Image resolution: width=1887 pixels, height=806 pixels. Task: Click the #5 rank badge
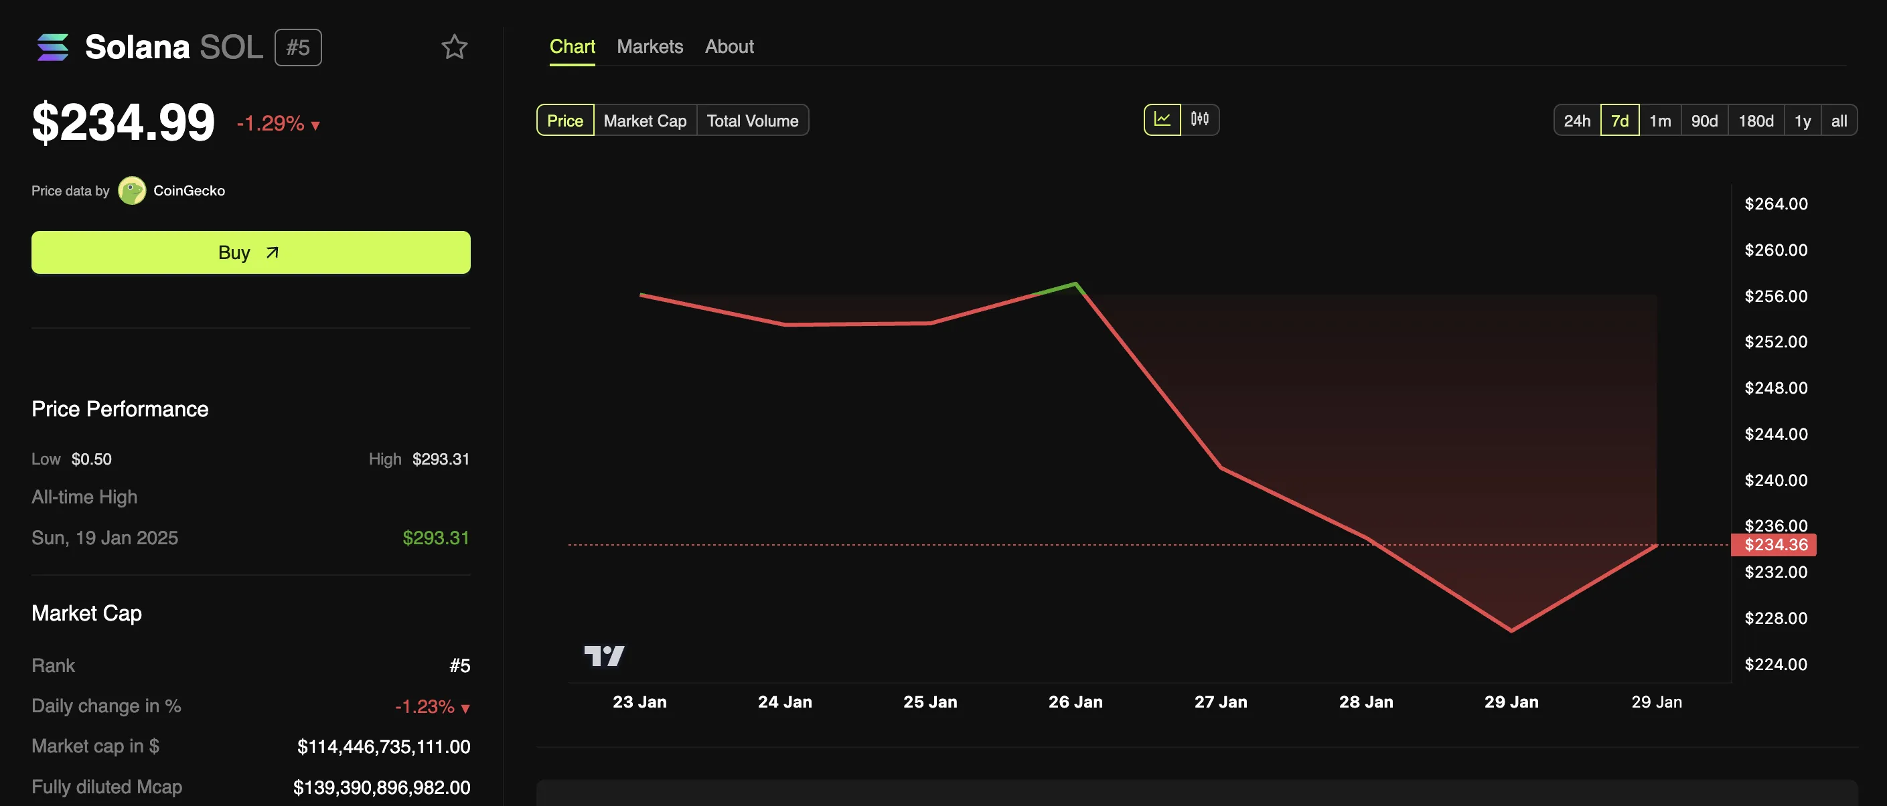(x=298, y=48)
